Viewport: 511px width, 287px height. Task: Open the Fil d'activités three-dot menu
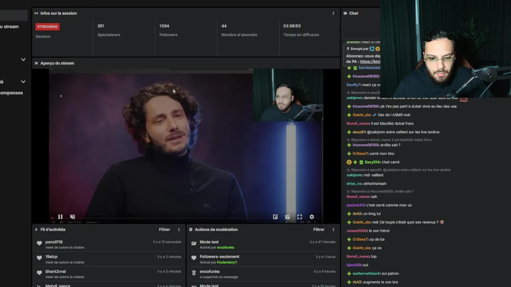coord(179,230)
